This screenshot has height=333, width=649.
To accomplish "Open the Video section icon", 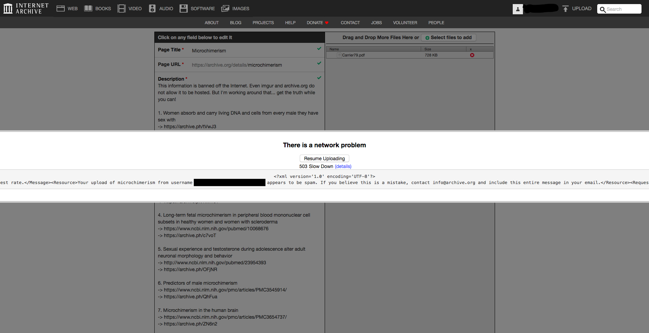I will point(121,9).
